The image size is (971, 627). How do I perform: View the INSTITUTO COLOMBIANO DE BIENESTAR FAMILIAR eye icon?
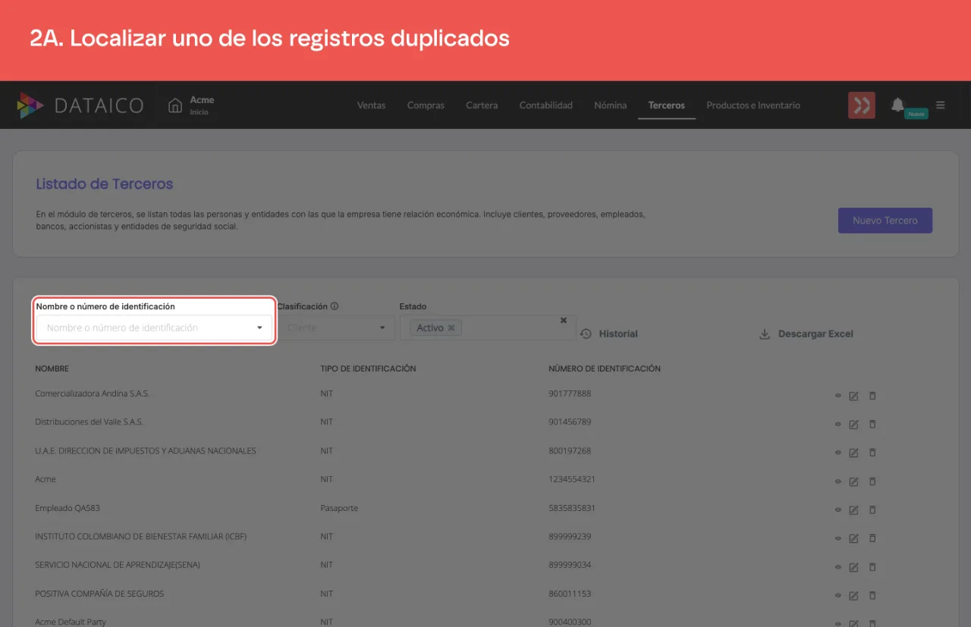(838, 538)
